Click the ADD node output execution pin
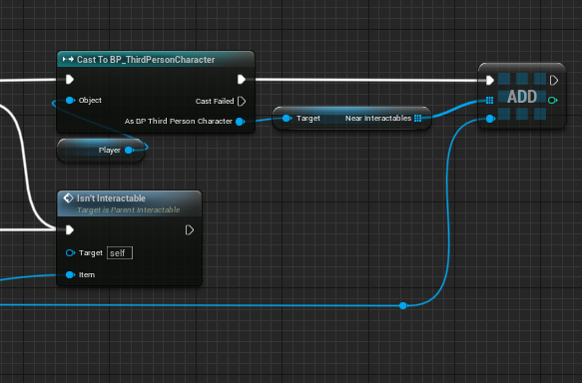Viewport: 582px width, 383px height. coord(554,80)
